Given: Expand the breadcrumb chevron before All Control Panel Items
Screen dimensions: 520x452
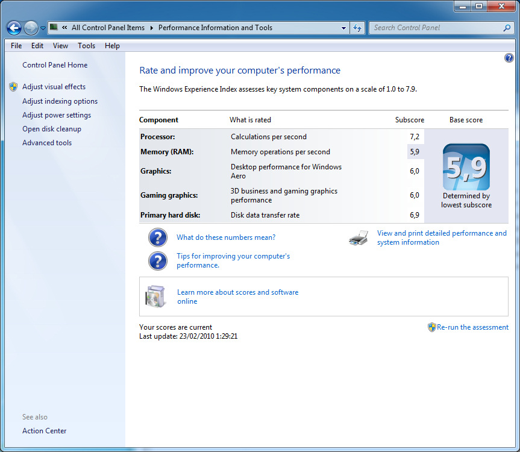Looking at the screenshot, I should pos(64,28).
